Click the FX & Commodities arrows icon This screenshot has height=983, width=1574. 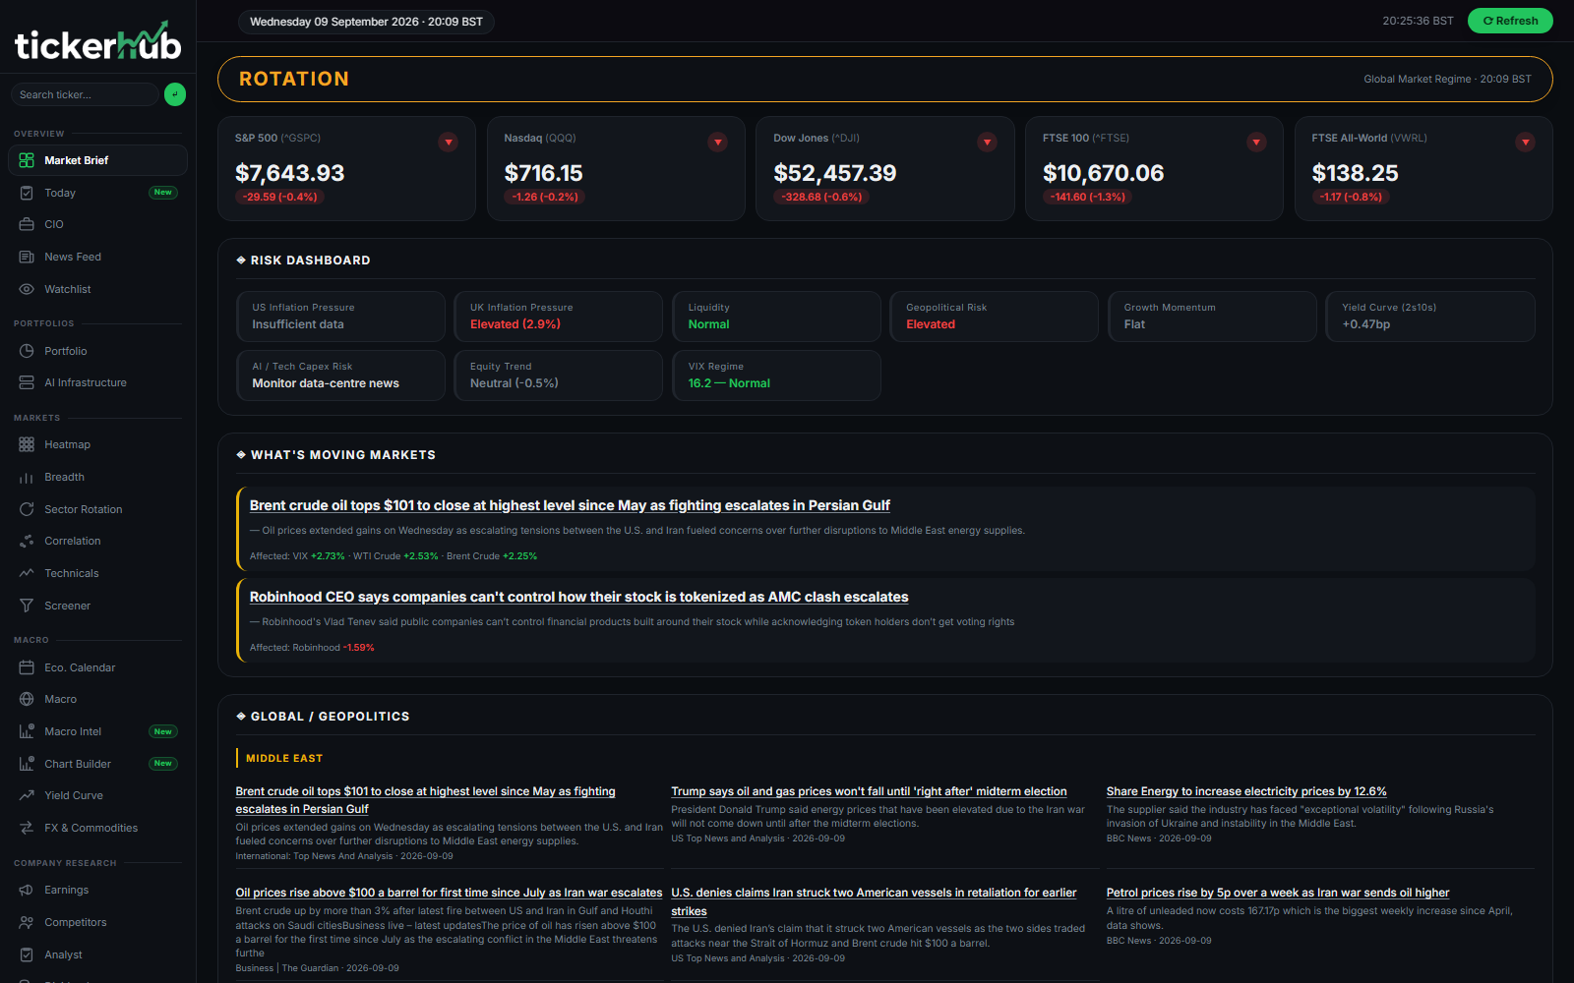click(27, 828)
